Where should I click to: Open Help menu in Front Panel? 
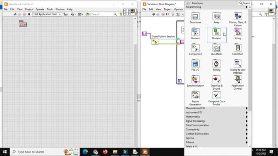pyautogui.click(x=70, y=9)
